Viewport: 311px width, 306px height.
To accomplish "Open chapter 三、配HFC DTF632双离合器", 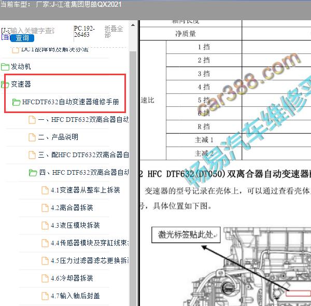I will tap(83, 155).
